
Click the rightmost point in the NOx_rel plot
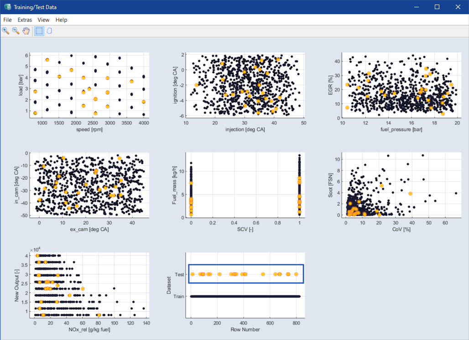click(144, 309)
